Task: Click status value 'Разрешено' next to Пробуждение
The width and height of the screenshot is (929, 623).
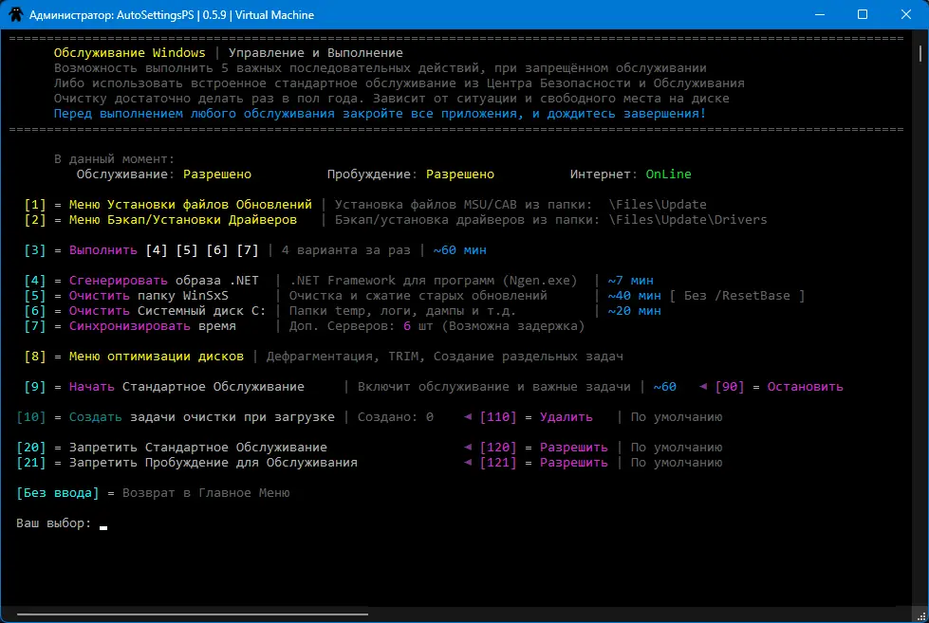Action: [460, 174]
